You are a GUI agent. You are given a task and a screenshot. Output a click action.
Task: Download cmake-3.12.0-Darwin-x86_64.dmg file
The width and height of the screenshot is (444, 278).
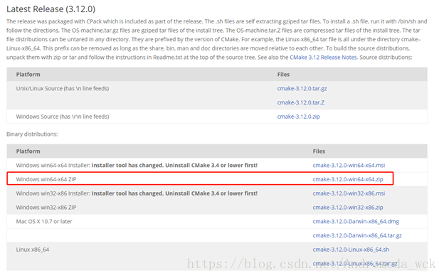coord(356,221)
